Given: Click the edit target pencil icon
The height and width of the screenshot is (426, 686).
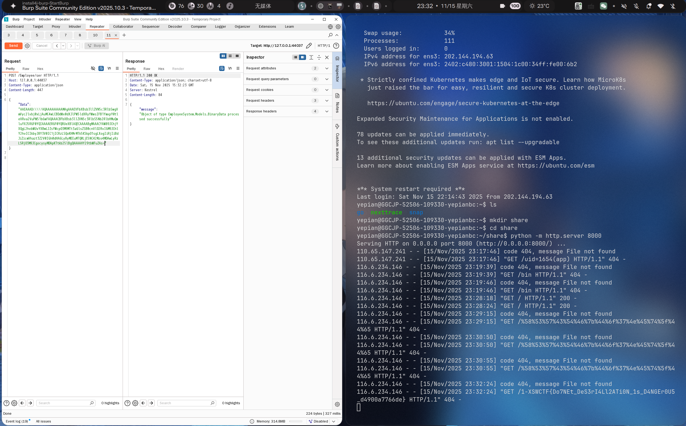Looking at the screenshot, I should pos(309,46).
